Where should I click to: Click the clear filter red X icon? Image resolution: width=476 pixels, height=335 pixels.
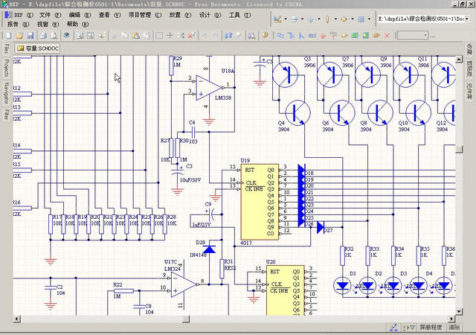point(192,36)
